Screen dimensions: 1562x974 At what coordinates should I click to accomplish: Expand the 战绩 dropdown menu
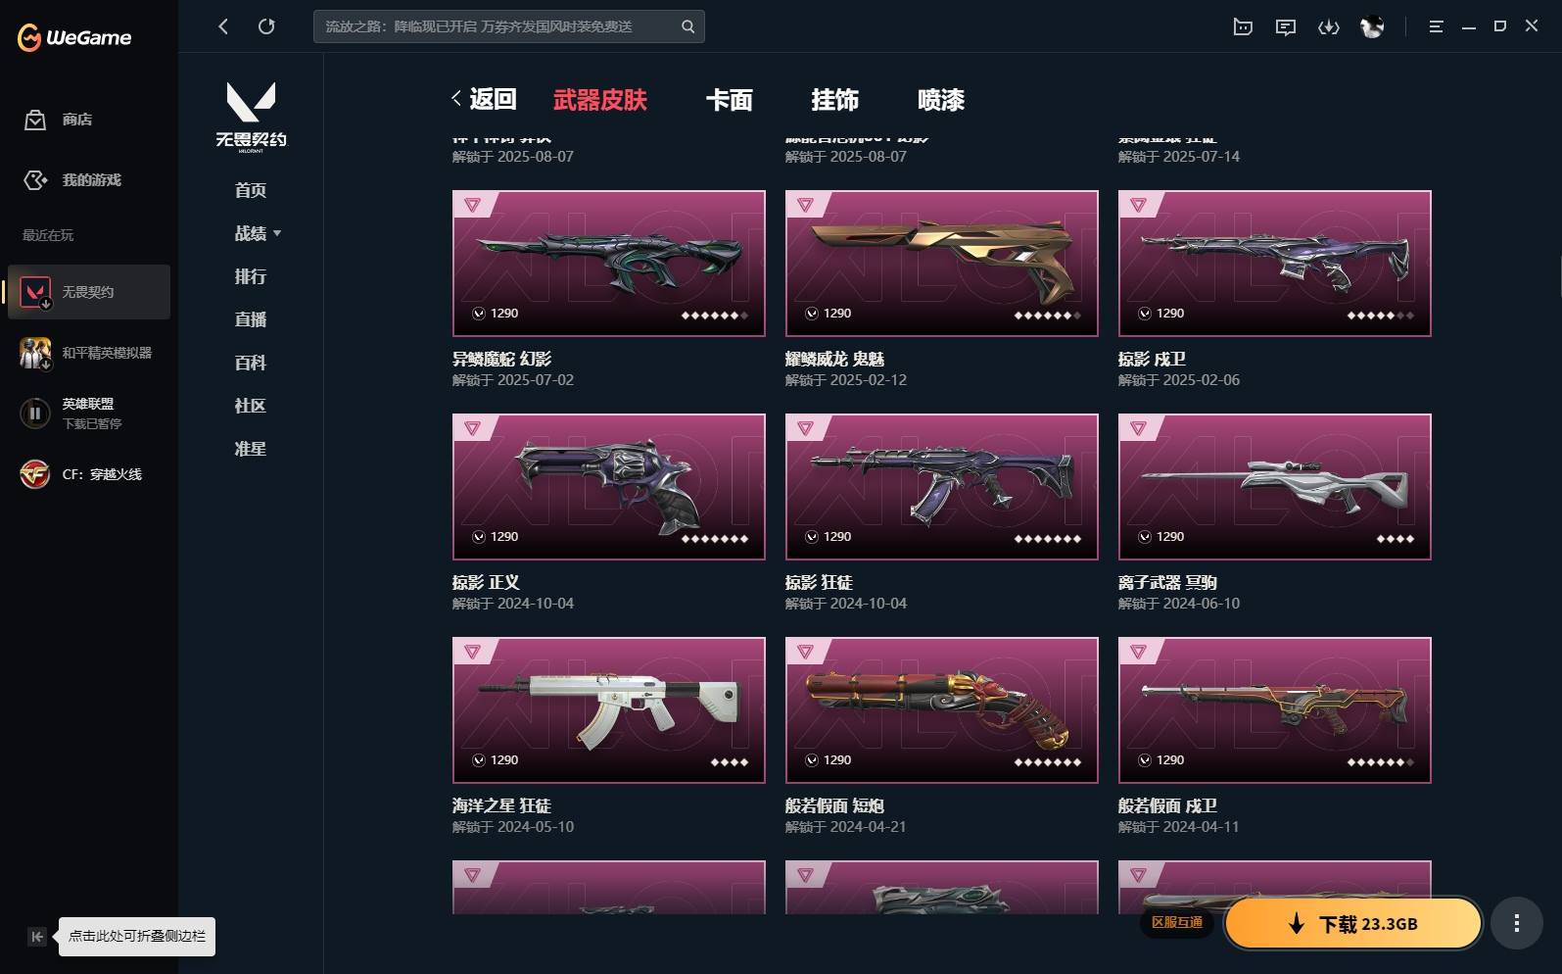[x=258, y=233]
